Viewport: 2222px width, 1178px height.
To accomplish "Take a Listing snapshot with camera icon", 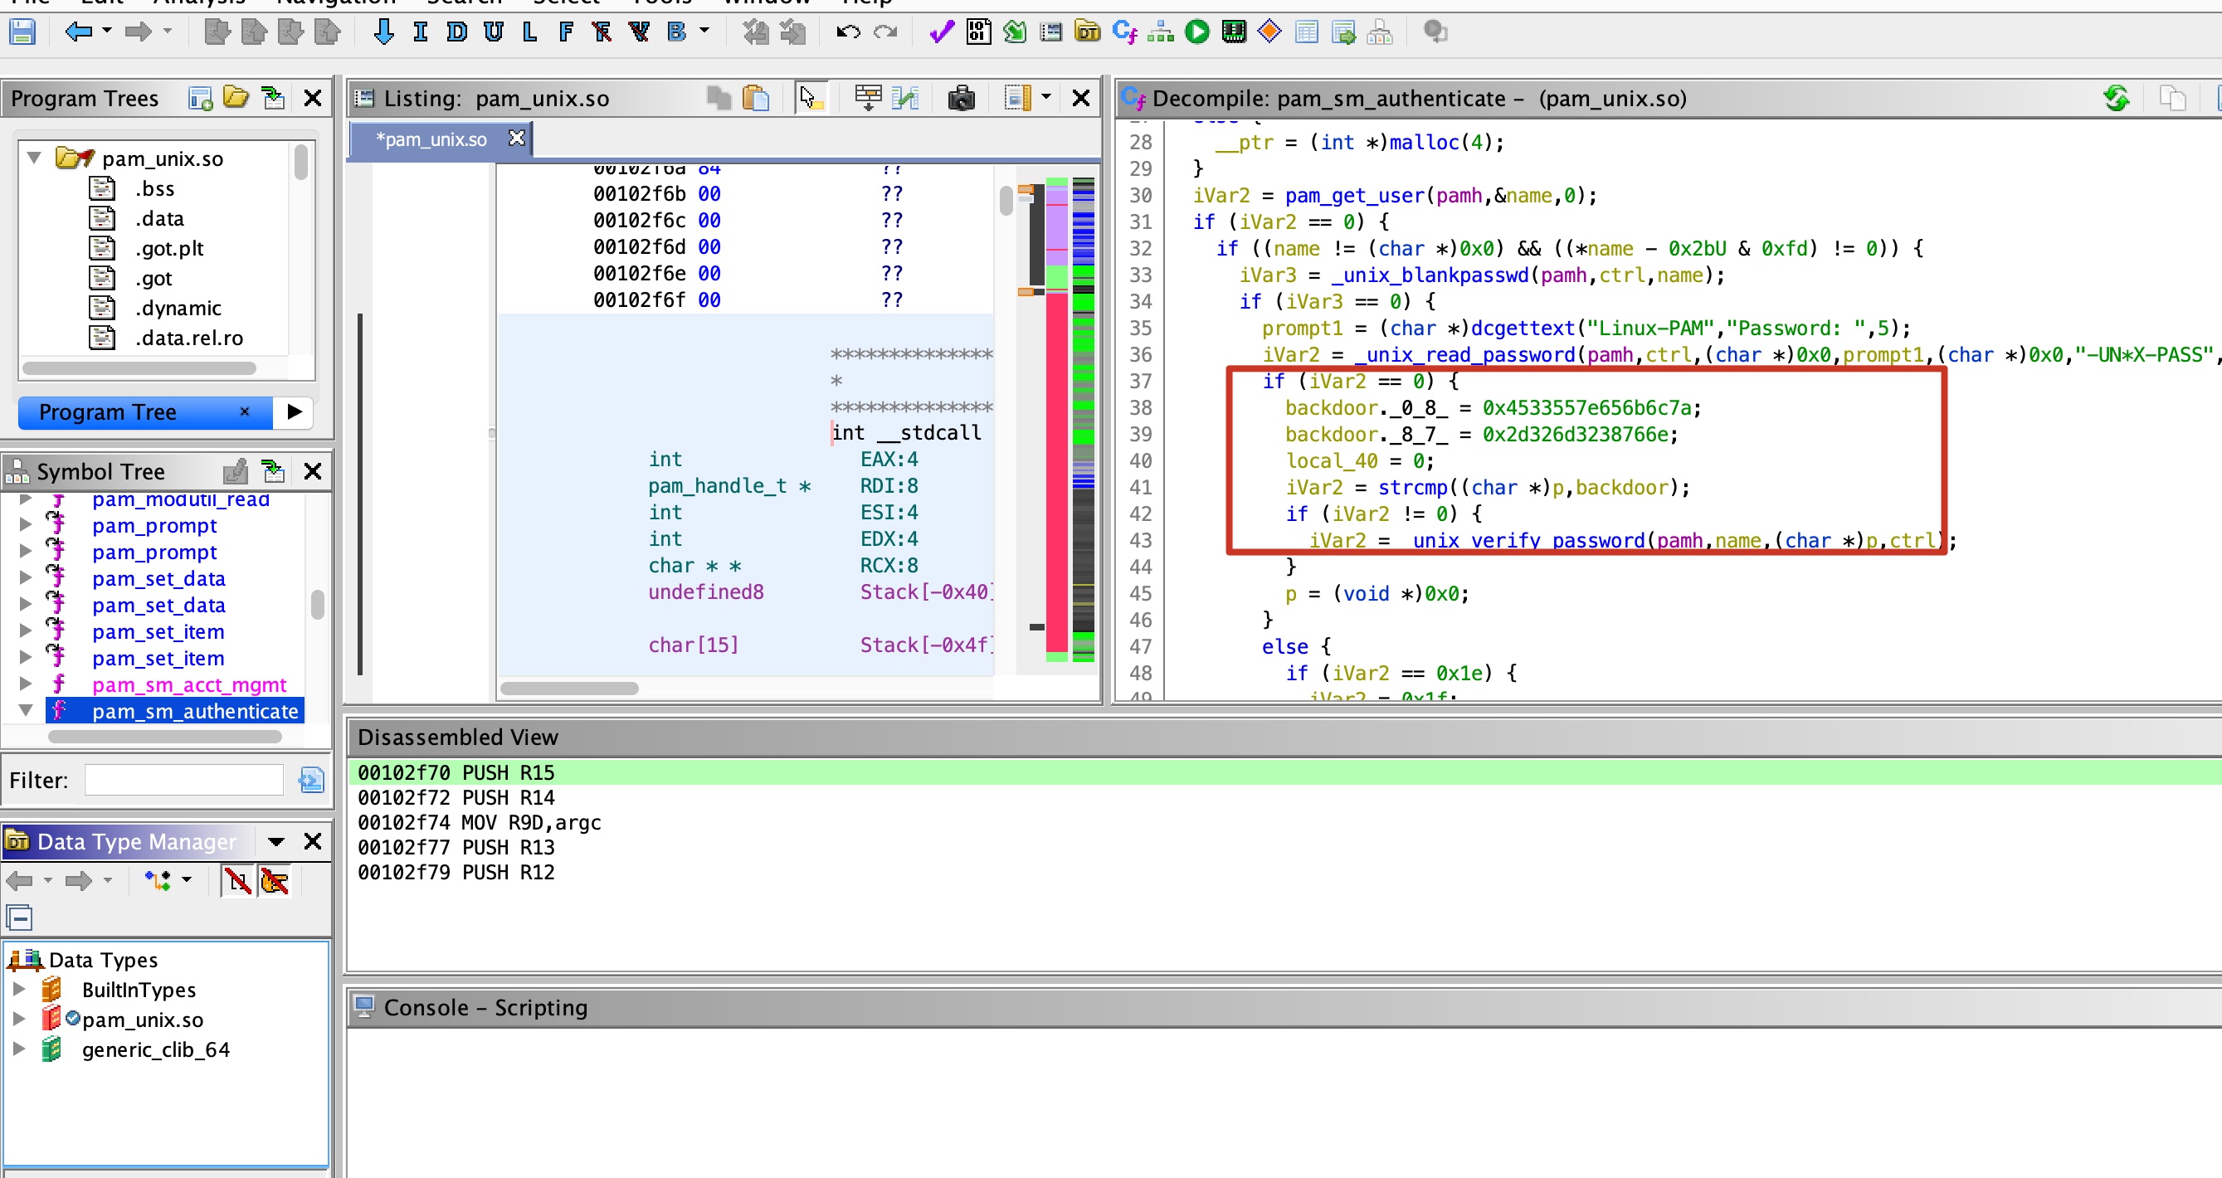I will click(961, 99).
